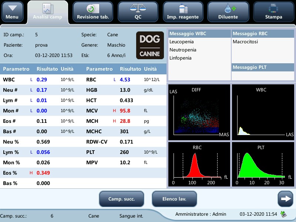Image resolution: width=296 pixels, height=222 pixels.
Task: Select the red RBC histogram chart
Action: pyautogui.click(x=199, y=164)
